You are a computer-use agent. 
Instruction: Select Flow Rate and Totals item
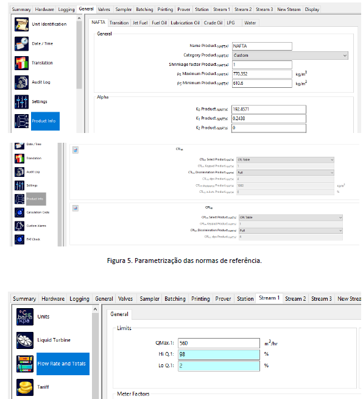coord(63,364)
